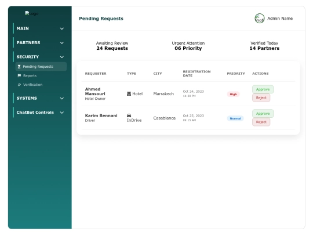Expand the SYSTEMS section chevron
The width and height of the screenshot is (313, 235).
pos(62,98)
